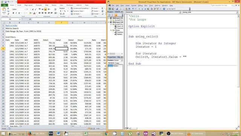The height and width of the screenshot is (136, 241).
Task: Click Format Painter in Excel Clipboard group
Action: pyautogui.click(x=8, y=14)
